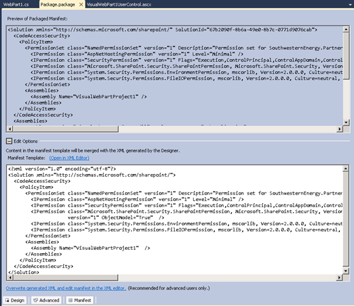This screenshot has height=306, width=354.
Task: Click manifest template scroll right arrow
Action: pyautogui.click(x=339, y=277)
